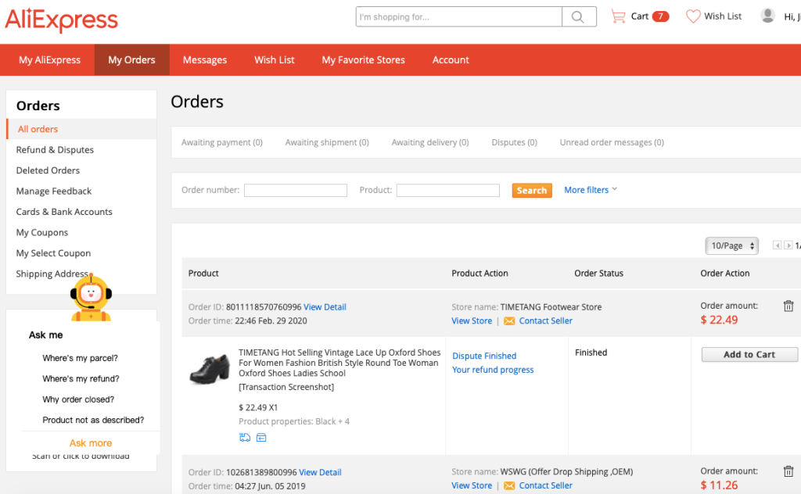Click envelope icon beside WSWG Contact Seller
The width and height of the screenshot is (801, 494).
[509, 486]
